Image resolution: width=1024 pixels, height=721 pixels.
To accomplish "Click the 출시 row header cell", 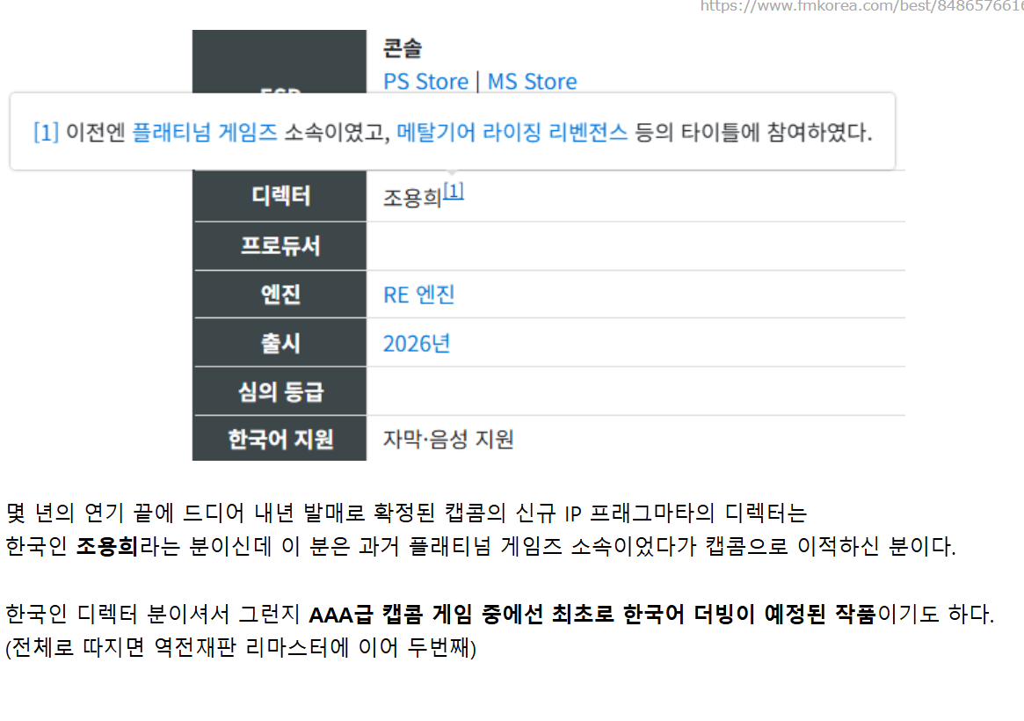I will click(x=280, y=343).
